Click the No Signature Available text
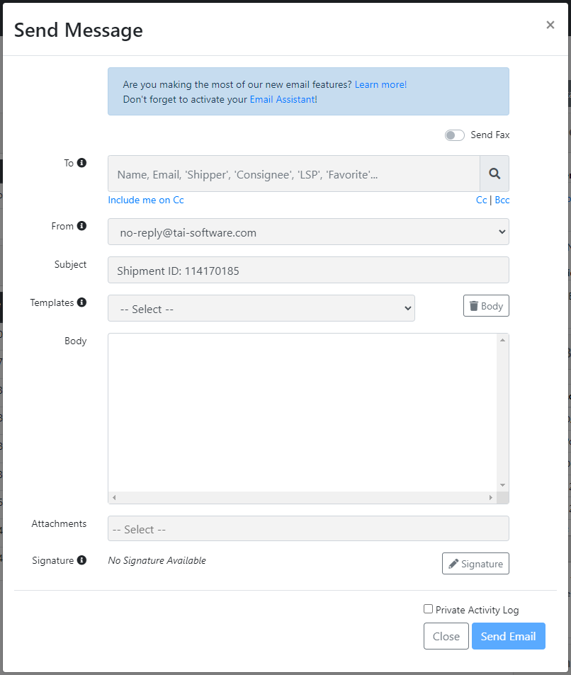The height and width of the screenshot is (675, 571). tap(157, 560)
